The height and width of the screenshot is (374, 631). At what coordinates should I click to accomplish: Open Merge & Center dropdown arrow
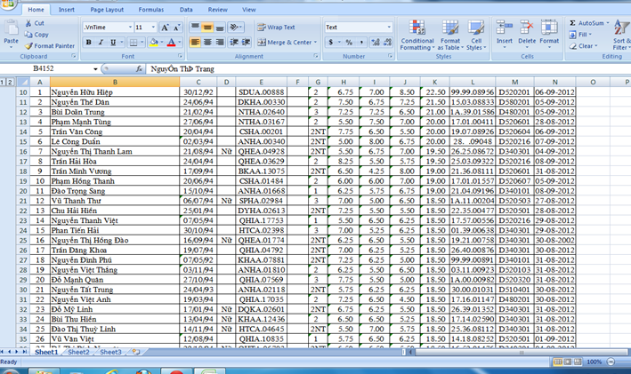click(315, 42)
